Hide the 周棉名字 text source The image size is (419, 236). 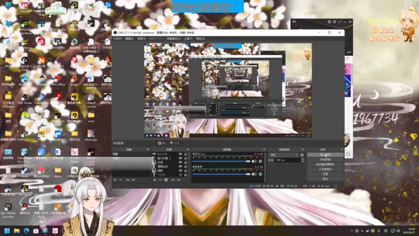pos(180,166)
